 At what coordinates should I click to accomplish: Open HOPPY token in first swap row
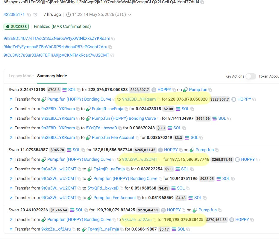164,90
